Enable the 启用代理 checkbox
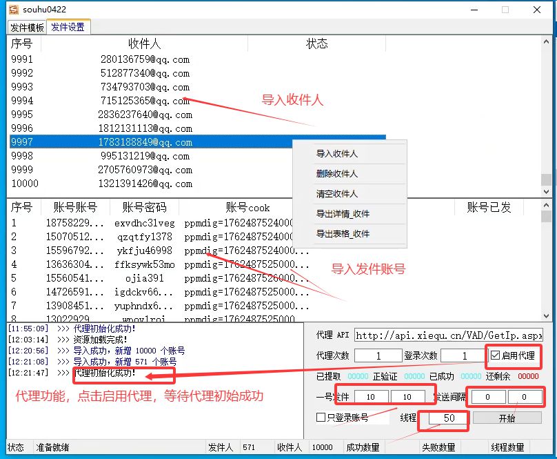This screenshot has width=557, height=459. 495,356
